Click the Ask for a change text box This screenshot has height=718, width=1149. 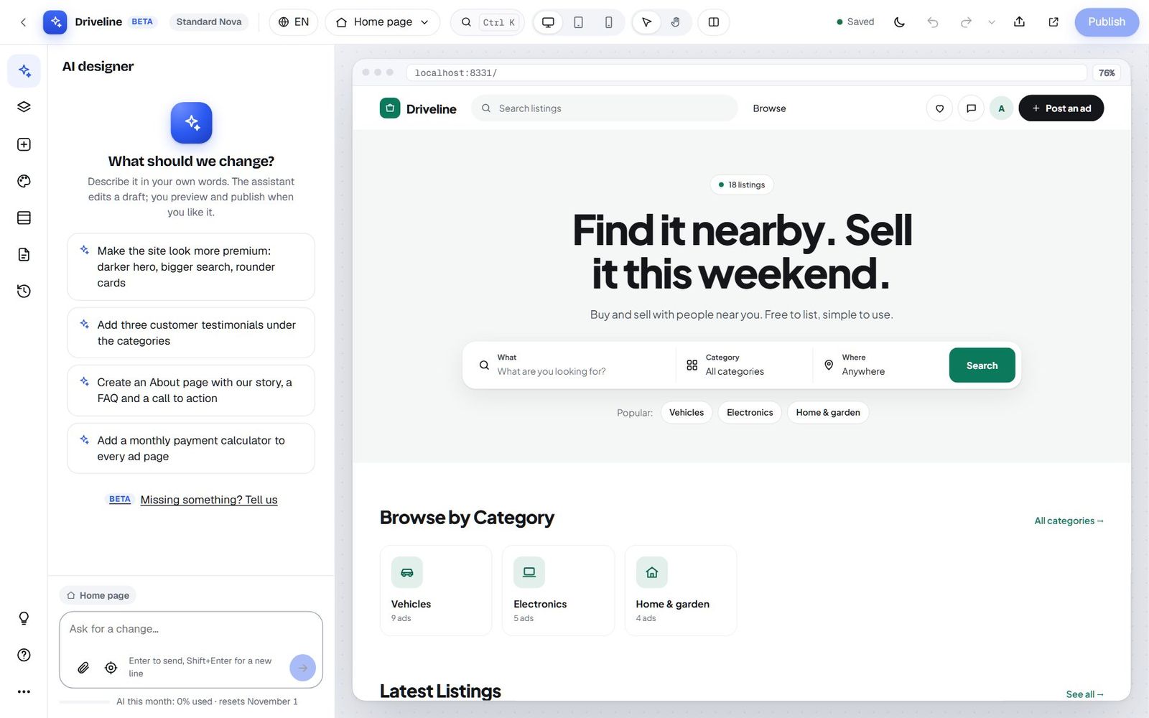click(191, 629)
